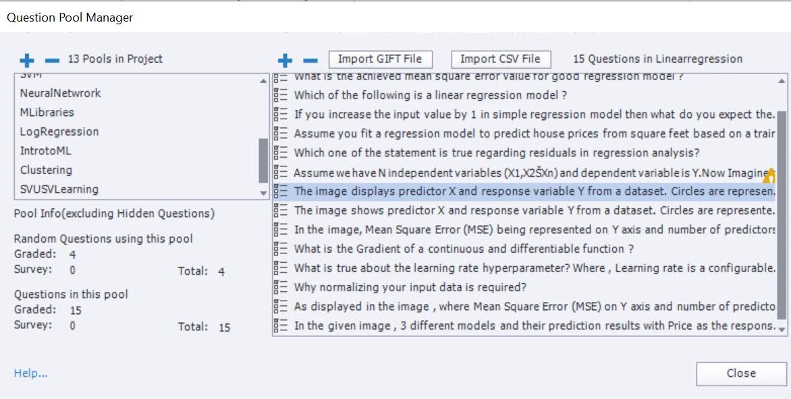Select learning rate hyperparameter question
The height and width of the screenshot is (399, 791).
524,268
